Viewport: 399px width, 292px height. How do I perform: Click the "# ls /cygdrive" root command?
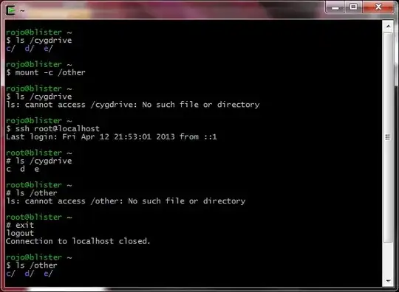(x=39, y=161)
